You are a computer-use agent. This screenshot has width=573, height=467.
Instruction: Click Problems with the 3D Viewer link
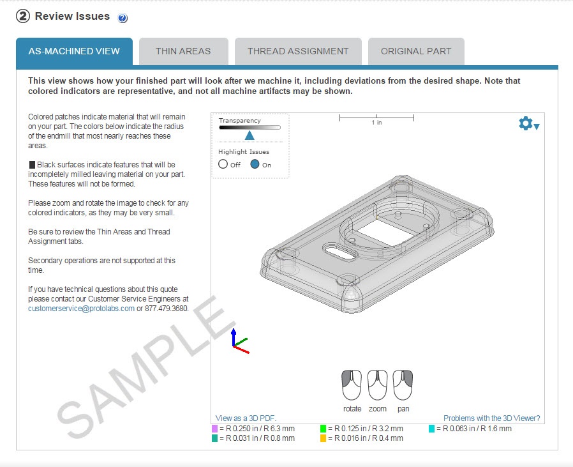pos(491,418)
